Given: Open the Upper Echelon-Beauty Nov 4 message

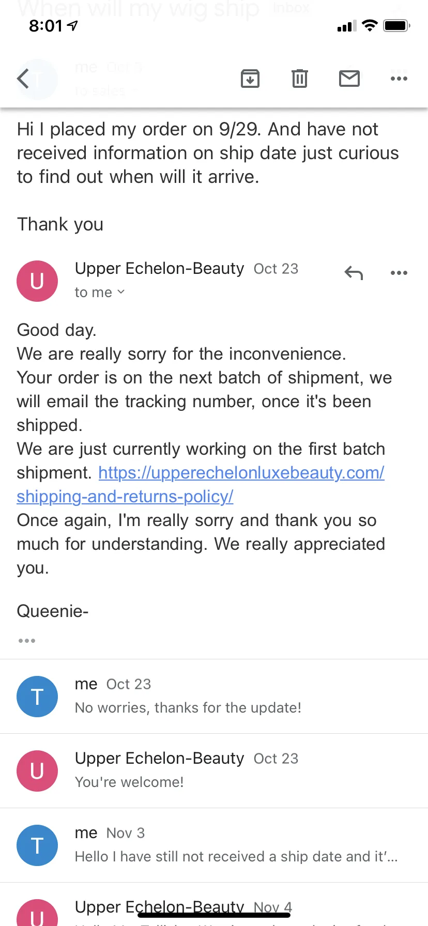Looking at the screenshot, I should tap(214, 904).
